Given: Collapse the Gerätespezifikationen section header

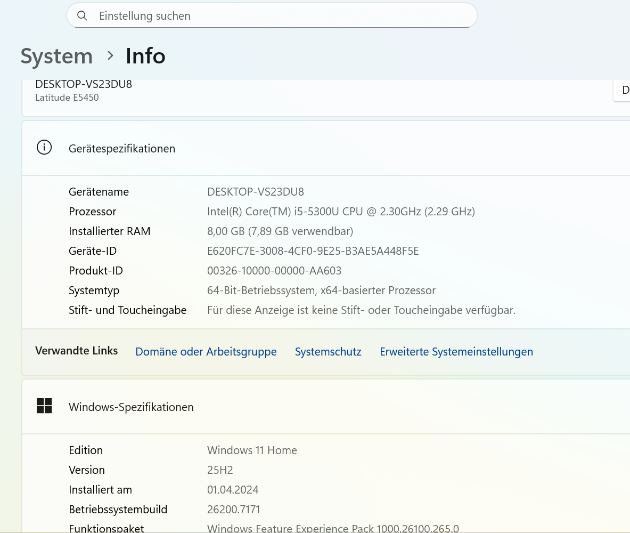Looking at the screenshot, I should [326, 148].
